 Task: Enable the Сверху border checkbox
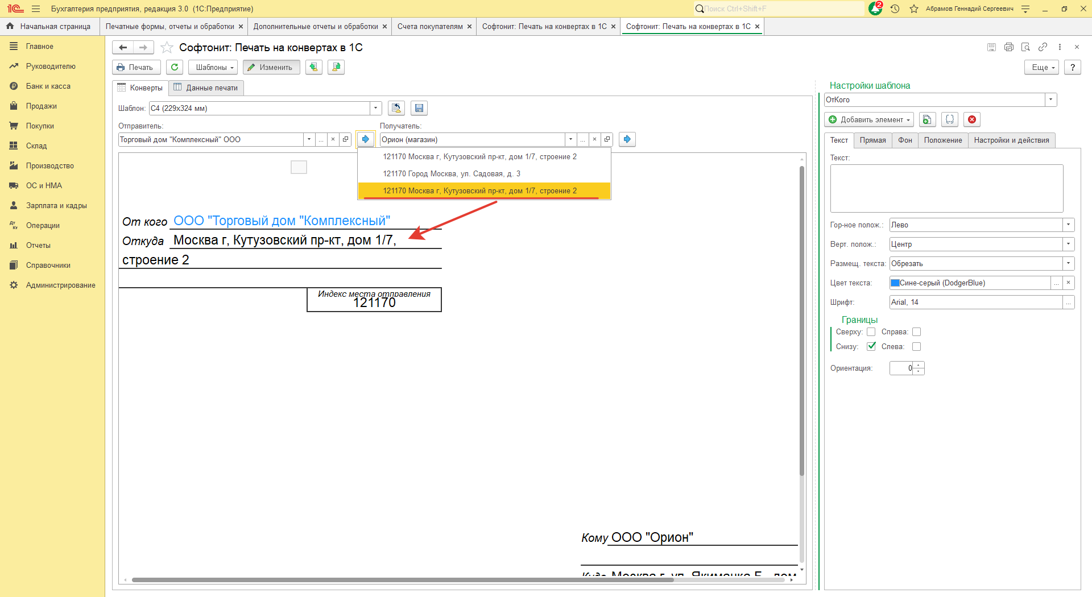pos(871,332)
